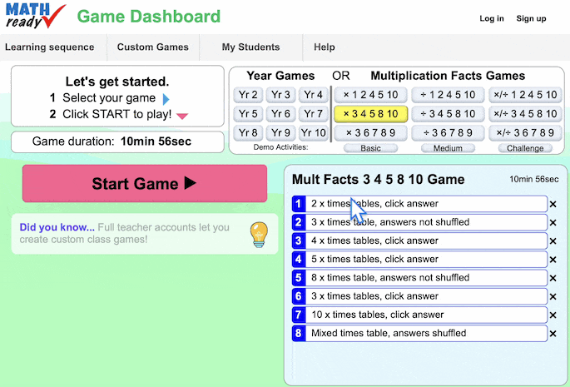Select the × 3 6 7 8 9 multiplication game
The width and height of the screenshot is (570, 387).
click(x=370, y=133)
